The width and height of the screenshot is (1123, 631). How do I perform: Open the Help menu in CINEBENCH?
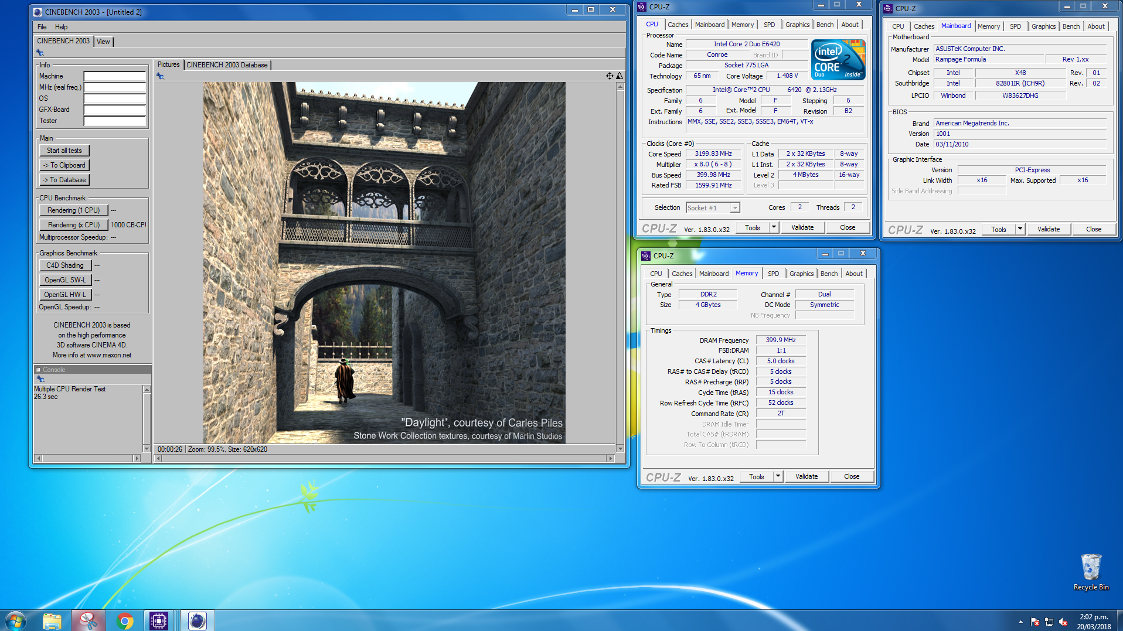point(61,27)
